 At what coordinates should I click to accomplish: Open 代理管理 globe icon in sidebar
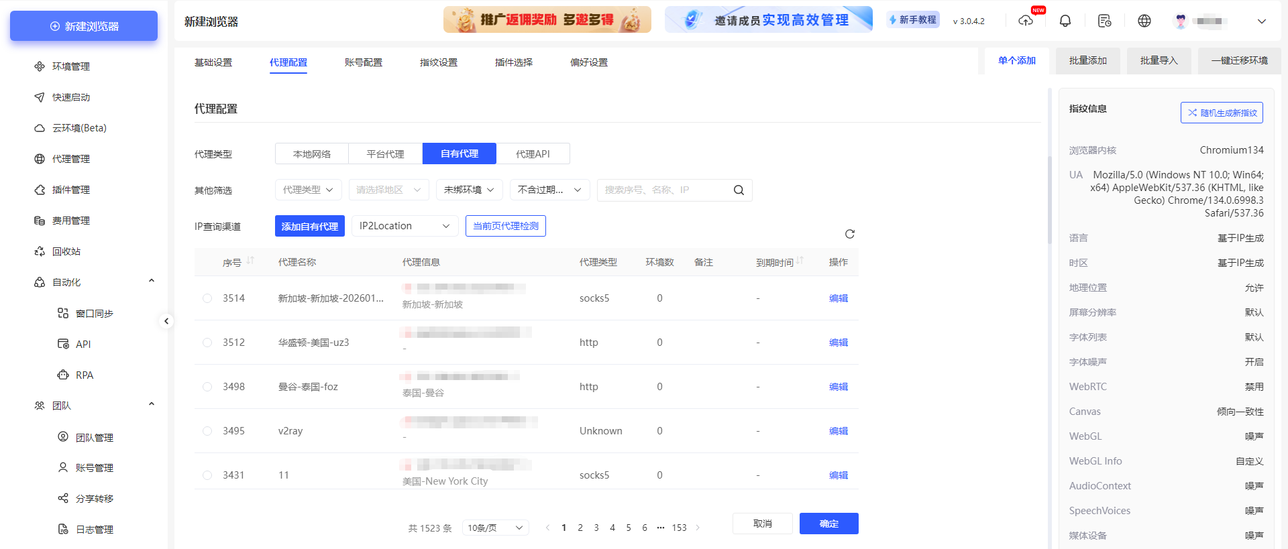pyautogui.click(x=40, y=159)
